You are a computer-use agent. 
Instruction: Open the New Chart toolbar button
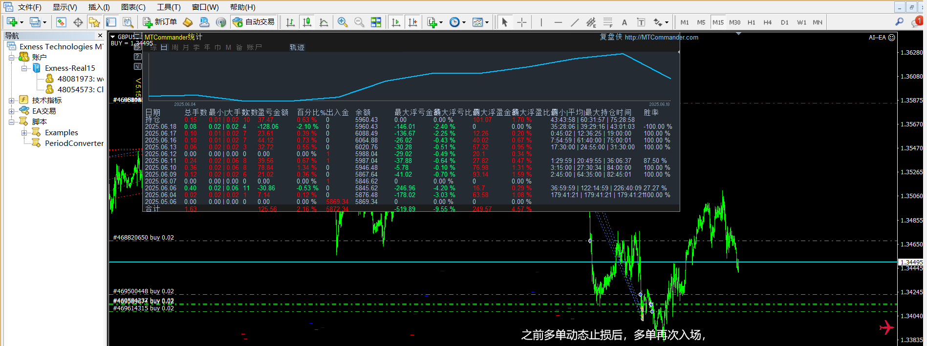(12, 22)
